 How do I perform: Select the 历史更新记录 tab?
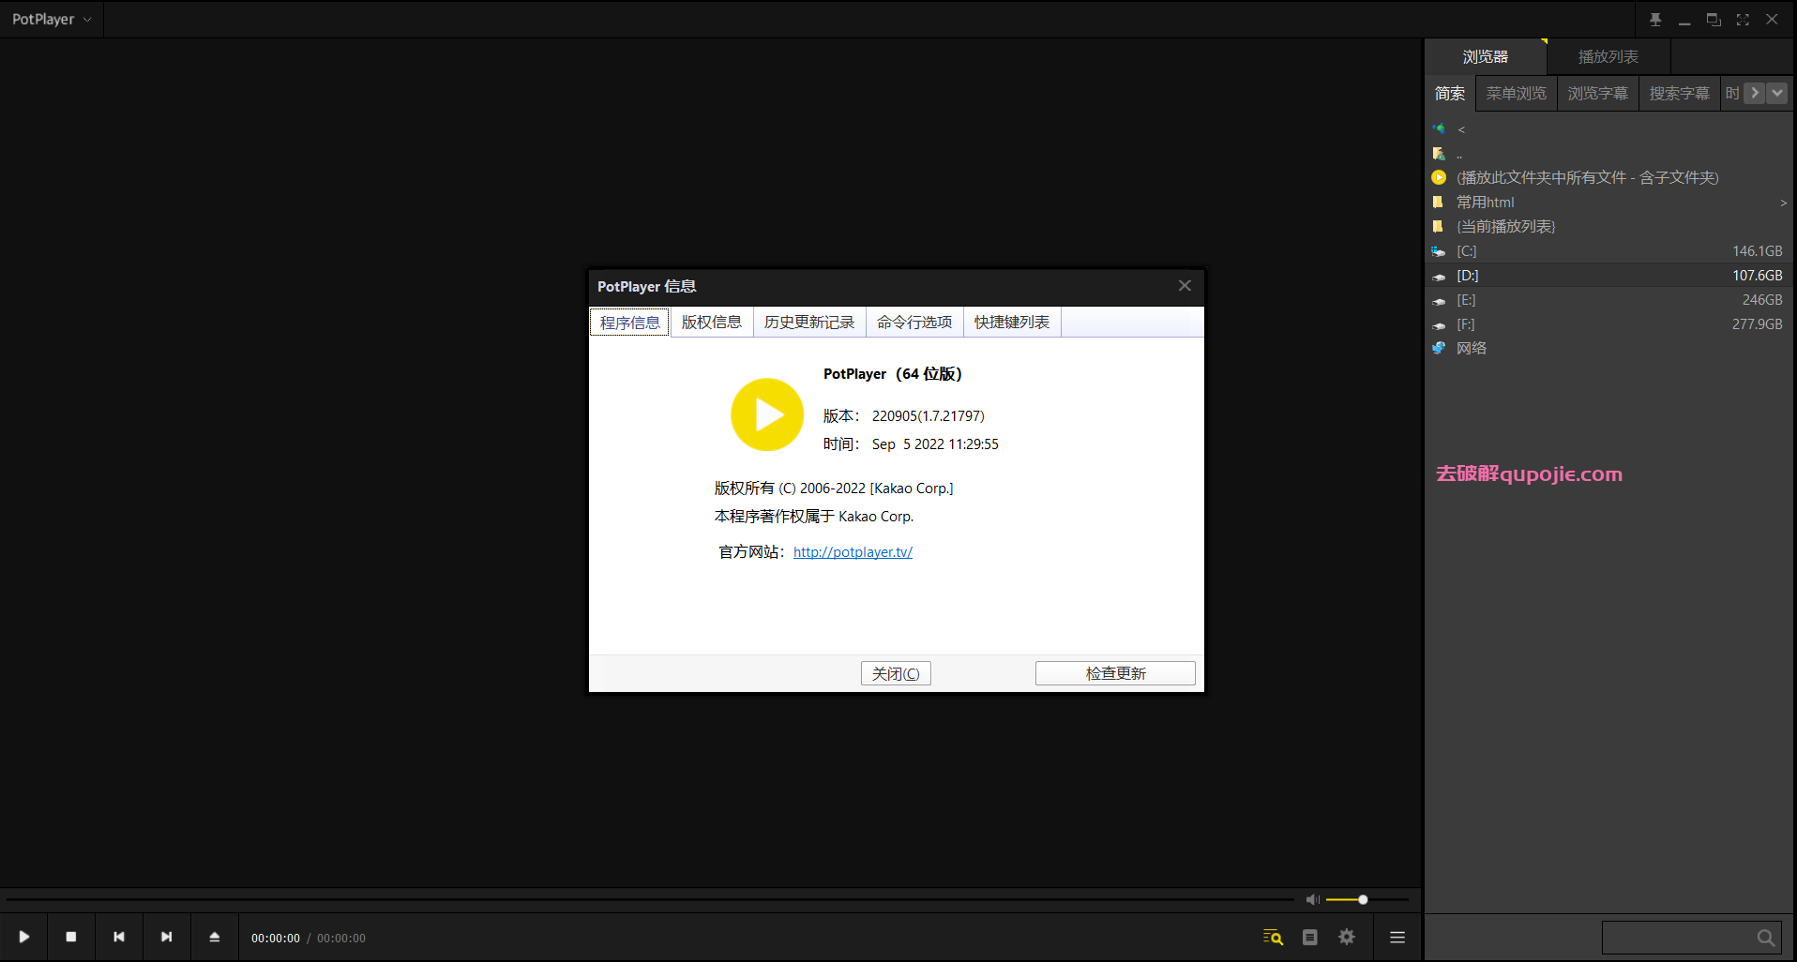point(809,323)
